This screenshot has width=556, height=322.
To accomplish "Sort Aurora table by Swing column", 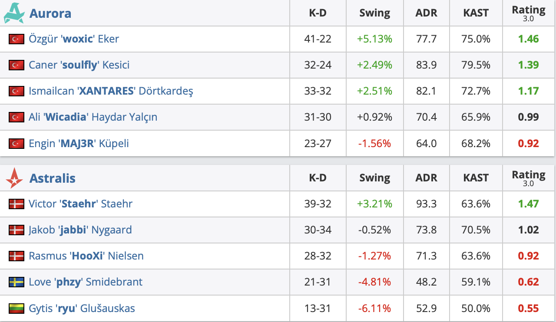I will coord(374,13).
